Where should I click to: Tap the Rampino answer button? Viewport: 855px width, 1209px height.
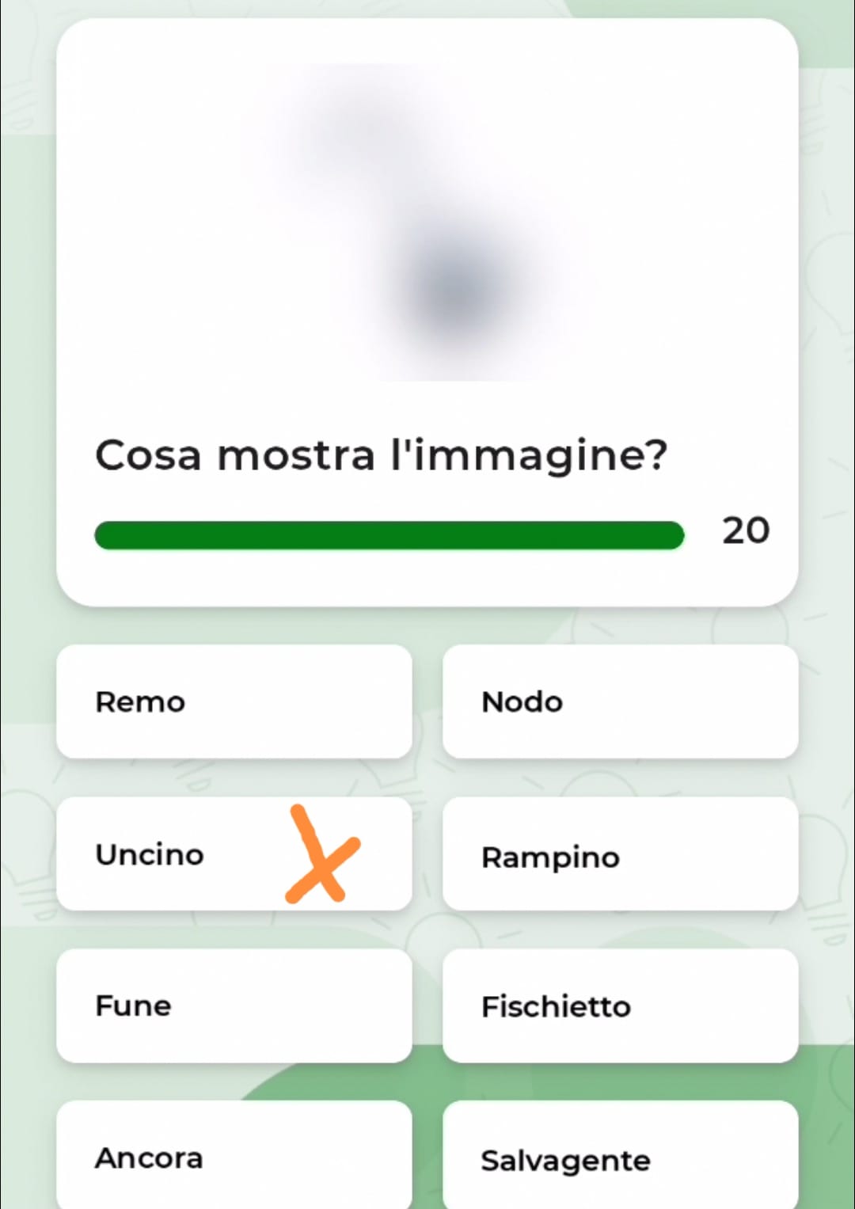coord(620,854)
